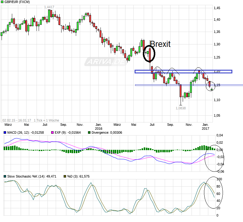Click the 1,30 price axis label
243x222 pixels.
point(217,44)
